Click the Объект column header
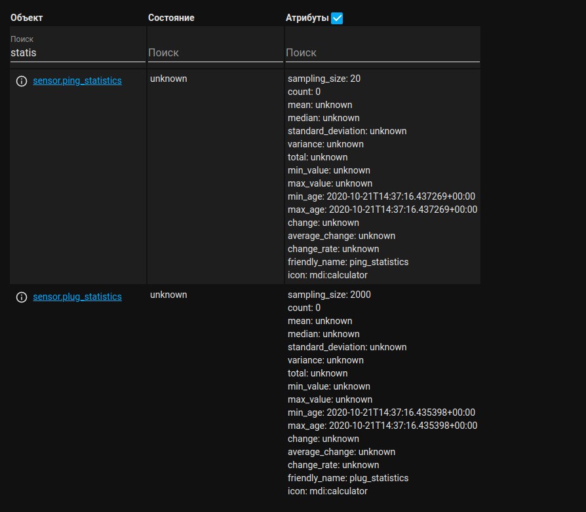This screenshot has width=586, height=512. pos(31,18)
